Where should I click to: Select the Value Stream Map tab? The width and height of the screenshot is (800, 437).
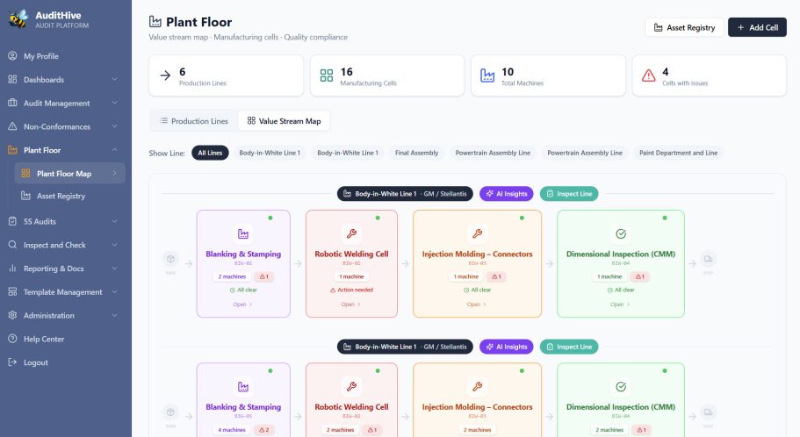pos(285,121)
